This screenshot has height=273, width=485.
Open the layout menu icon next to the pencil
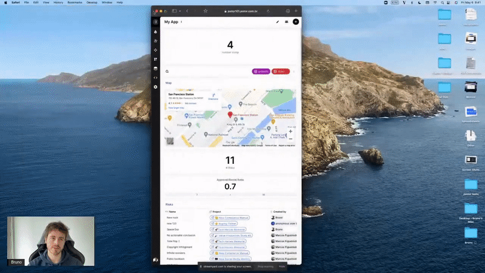286,22
